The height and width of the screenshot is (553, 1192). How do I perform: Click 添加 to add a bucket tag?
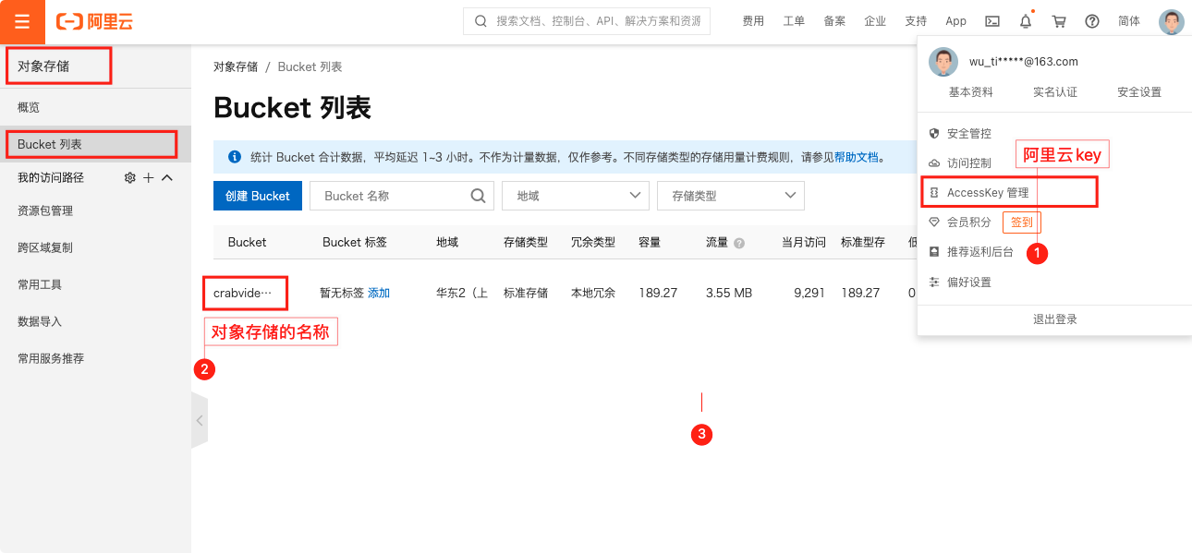coord(379,293)
